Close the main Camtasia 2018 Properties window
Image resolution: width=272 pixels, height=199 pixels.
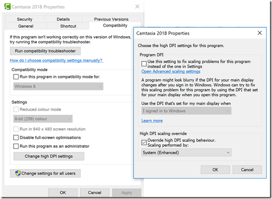coord(137,7)
